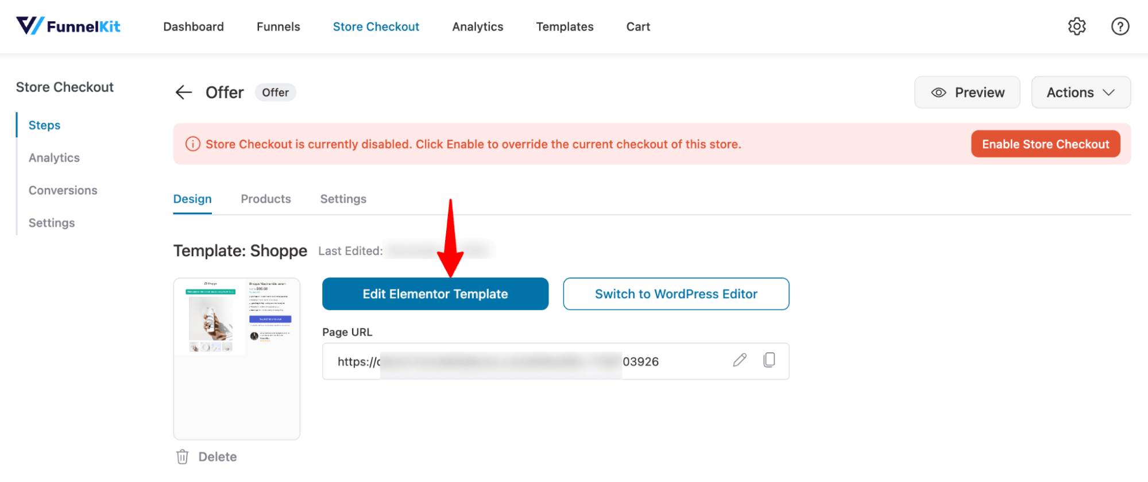Screen dimensions: 1148x482
Task: Click the pencil icon to edit Page URL
Action: (x=740, y=360)
